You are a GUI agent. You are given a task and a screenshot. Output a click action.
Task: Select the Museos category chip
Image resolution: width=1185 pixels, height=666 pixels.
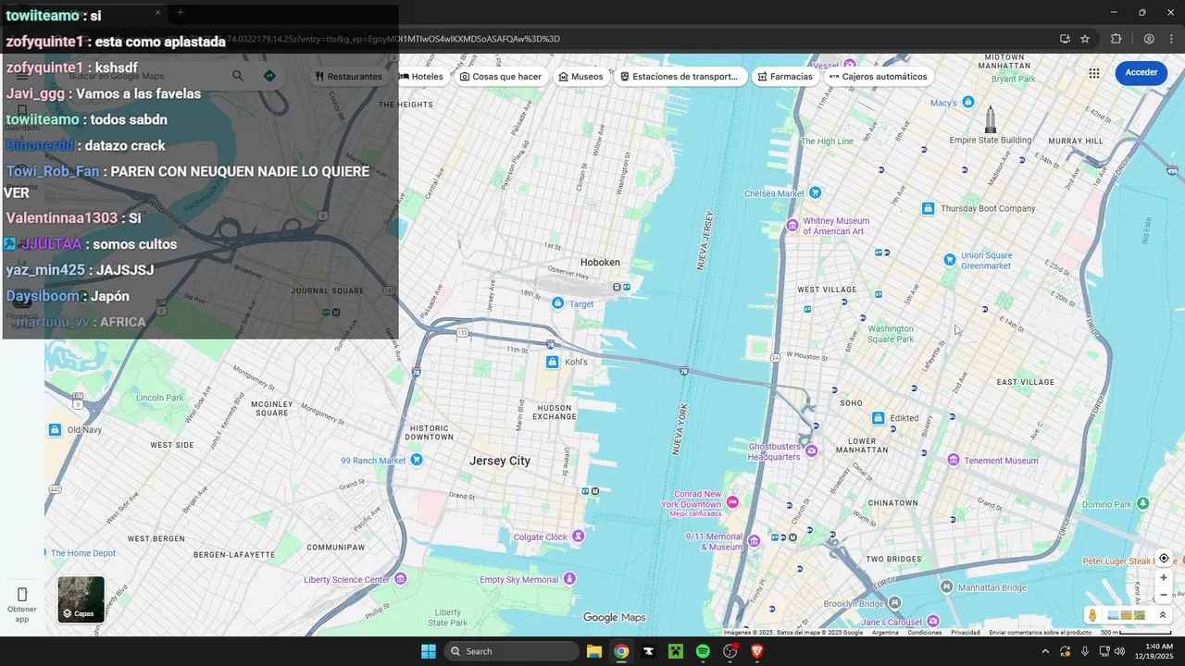point(581,77)
